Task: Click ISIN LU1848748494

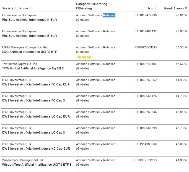Action: pyautogui.click(x=146, y=64)
